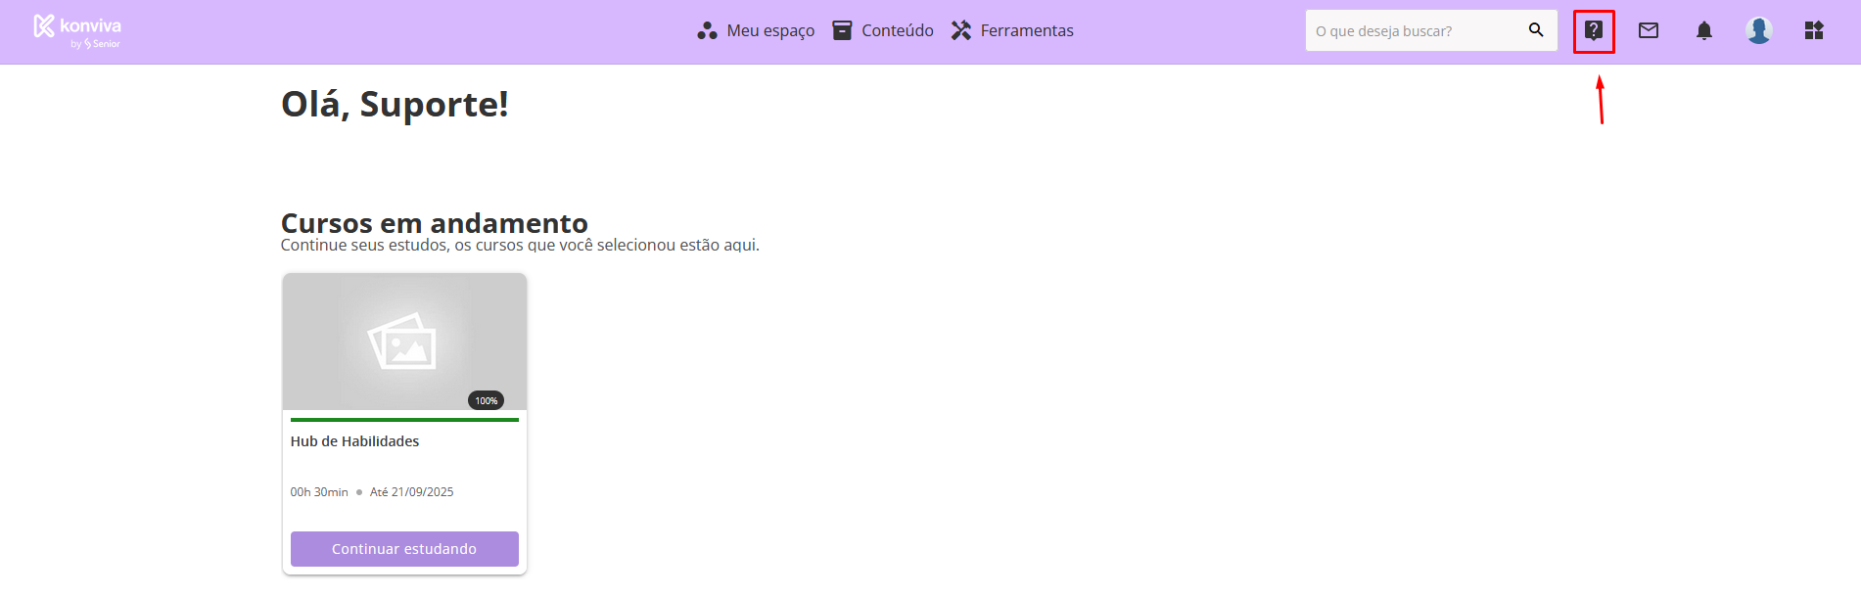This screenshot has height=597, width=1861.
Task: Click the three-dots icon beside Meu espaço
Action: (707, 30)
